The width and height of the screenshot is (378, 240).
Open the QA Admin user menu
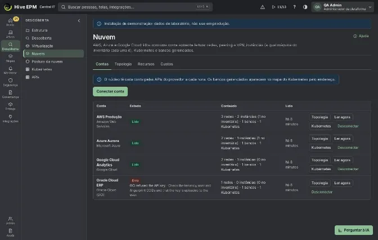click(x=343, y=7)
